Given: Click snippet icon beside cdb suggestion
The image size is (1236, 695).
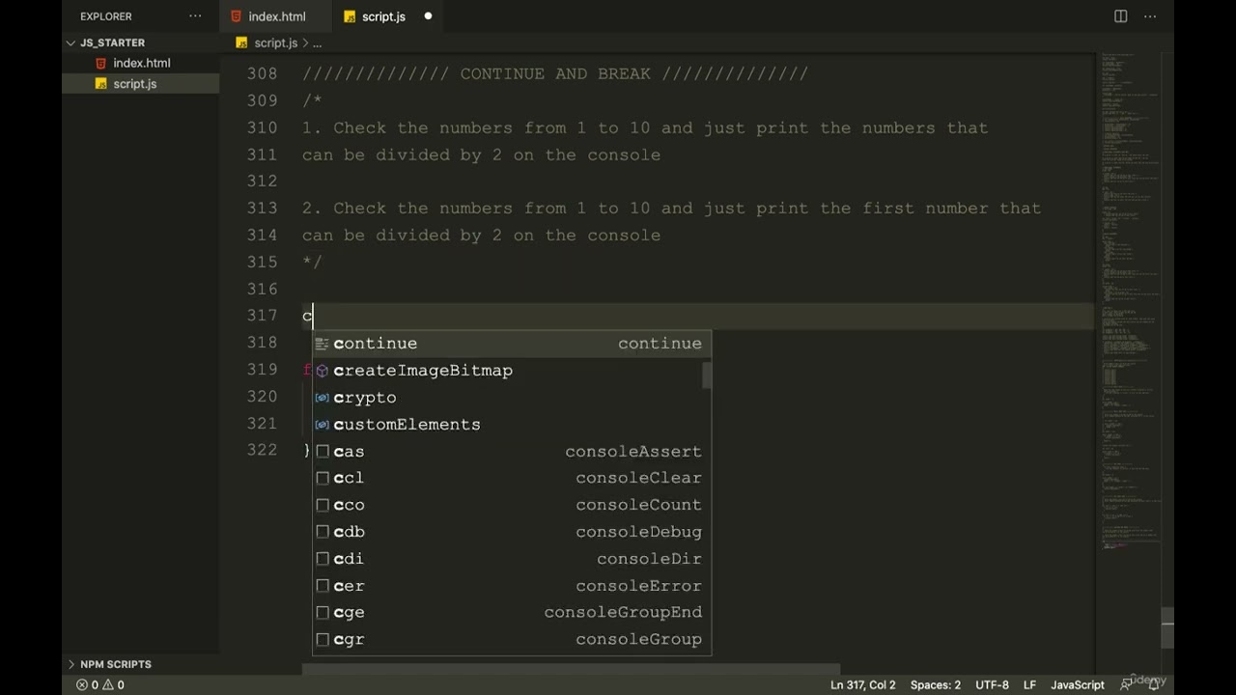Looking at the screenshot, I should [323, 532].
